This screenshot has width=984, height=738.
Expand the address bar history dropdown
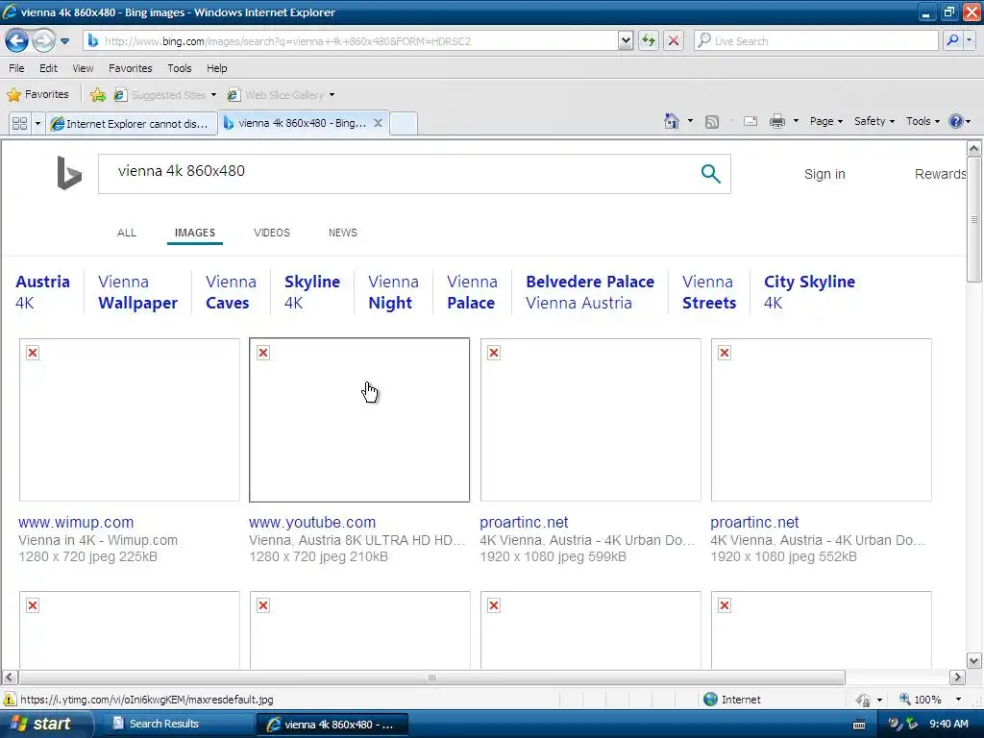tap(625, 41)
